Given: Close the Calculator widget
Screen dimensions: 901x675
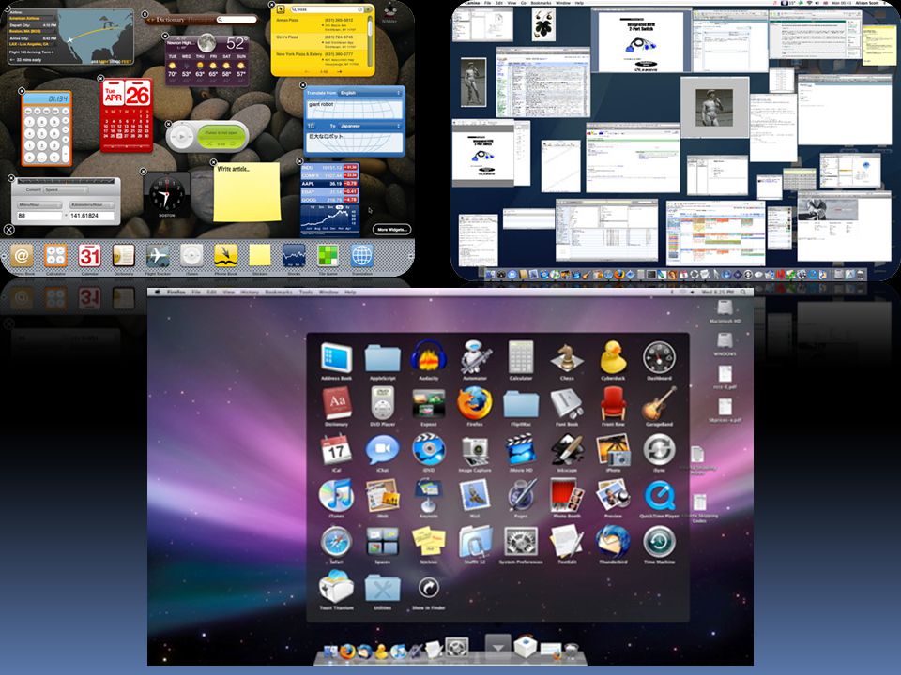Looking at the screenshot, I should 22,91.
